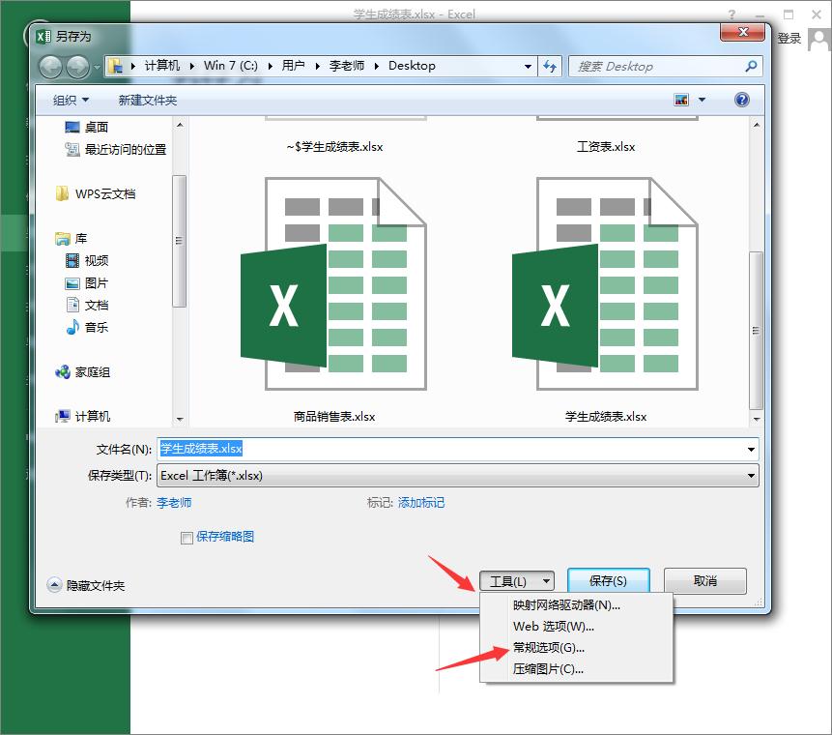Open the help question mark icon
Viewport: 832px width, 735px height.
[740, 99]
